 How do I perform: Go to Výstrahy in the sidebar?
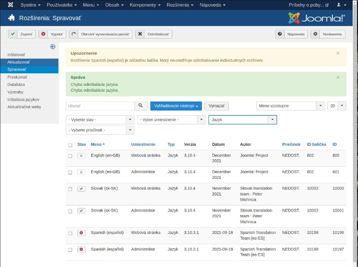click(x=15, y=92)
